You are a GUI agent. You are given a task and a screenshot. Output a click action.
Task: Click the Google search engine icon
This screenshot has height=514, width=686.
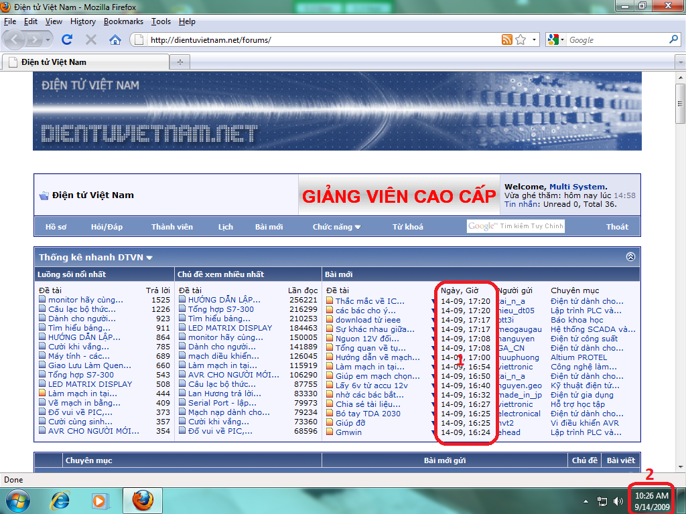point(553,39)
